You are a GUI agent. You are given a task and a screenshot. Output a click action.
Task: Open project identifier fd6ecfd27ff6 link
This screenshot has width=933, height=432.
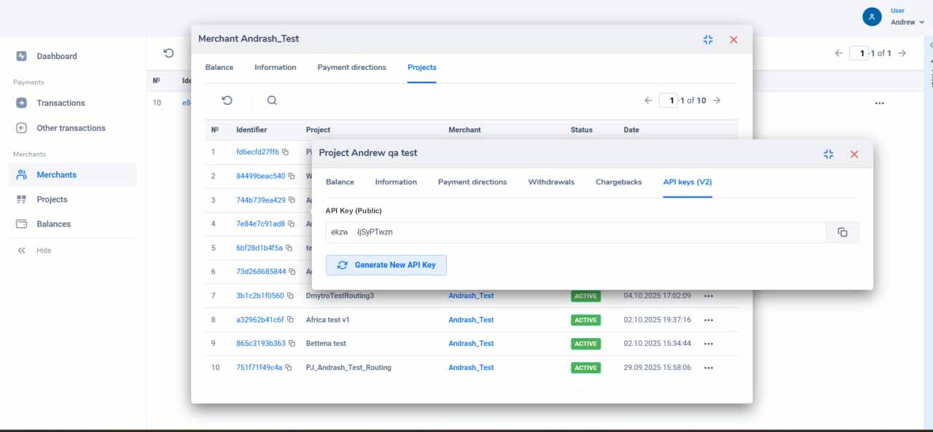click(257, 152)
